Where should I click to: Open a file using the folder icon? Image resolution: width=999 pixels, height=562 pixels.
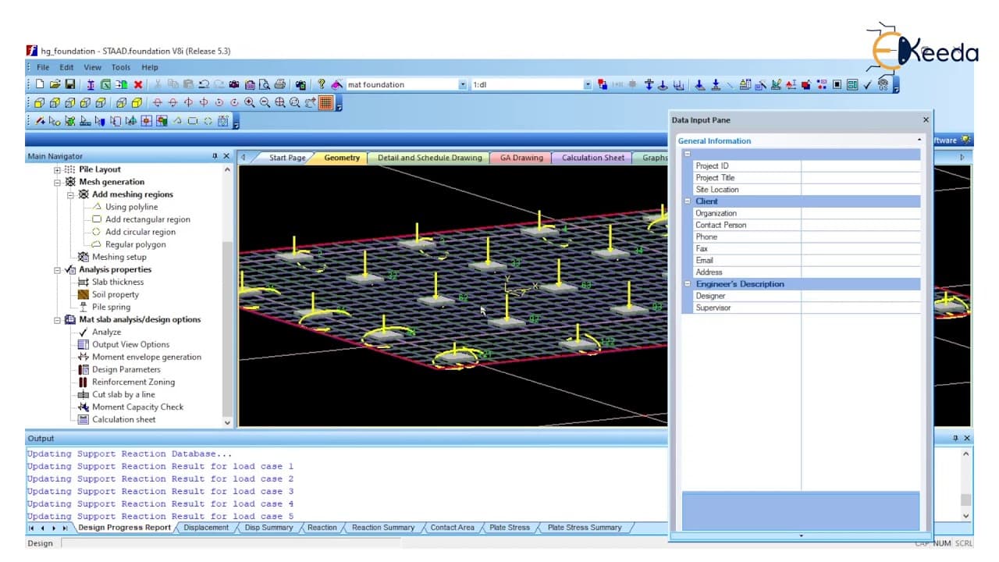tap(55, 84)
